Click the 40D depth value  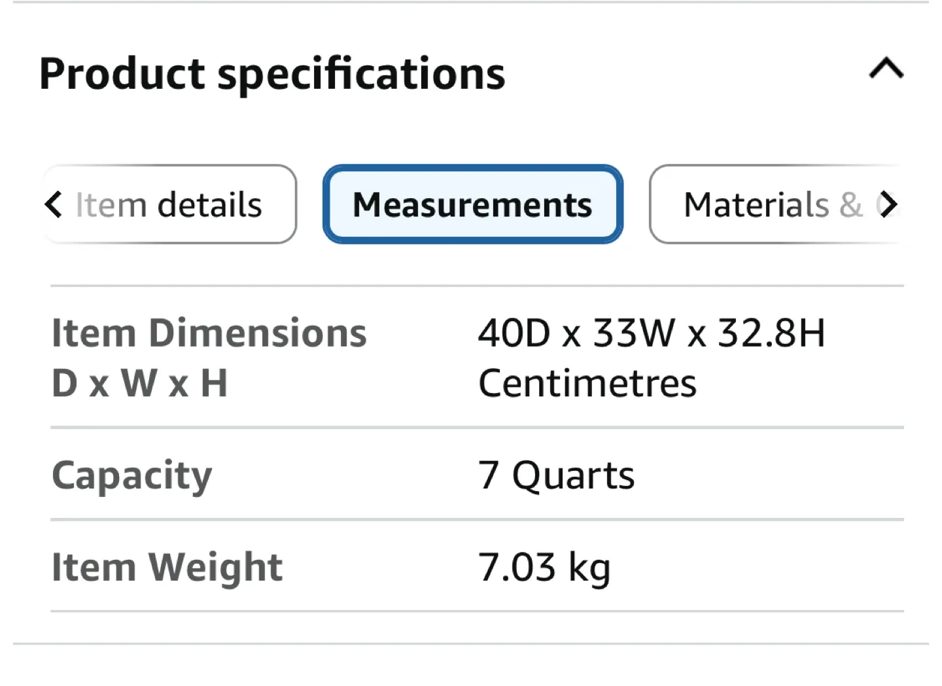click(x=514, y=334)
